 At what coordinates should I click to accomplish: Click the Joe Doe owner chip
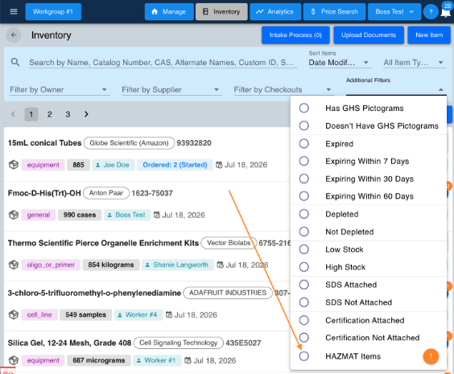pyautogui.click(x=113, y=165)
